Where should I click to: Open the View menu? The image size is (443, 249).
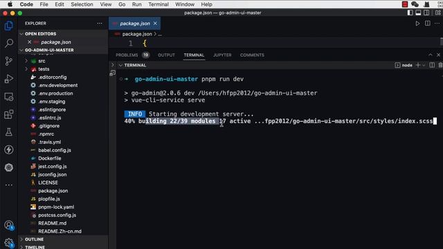pos(106,4)
